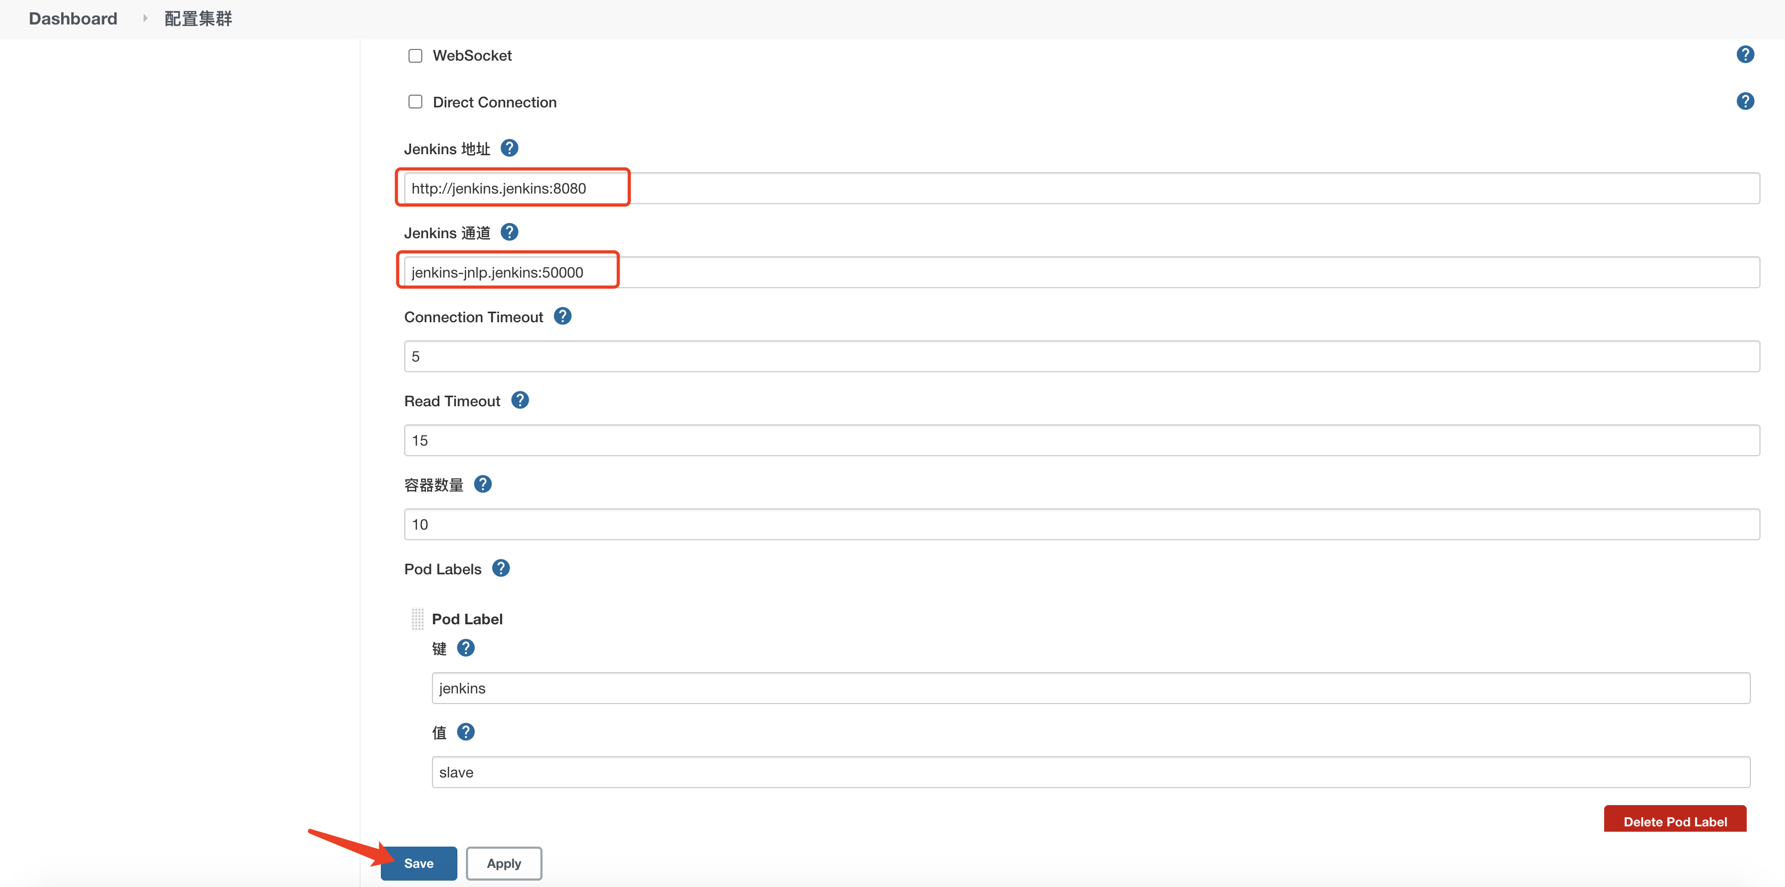Open the 配置集群 breadcrumb
This screenshot has width=1785, height=887.
(x=198, y=19)
